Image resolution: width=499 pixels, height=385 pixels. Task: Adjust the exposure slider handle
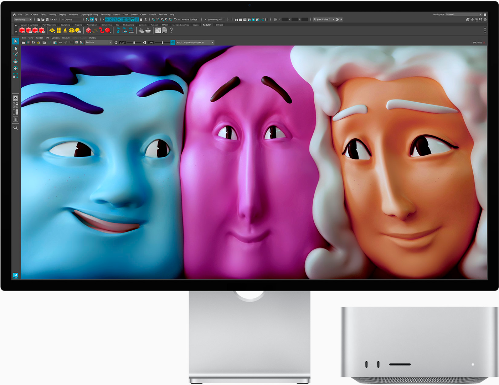coord(134,42)
